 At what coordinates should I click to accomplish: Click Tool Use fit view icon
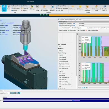15,93
